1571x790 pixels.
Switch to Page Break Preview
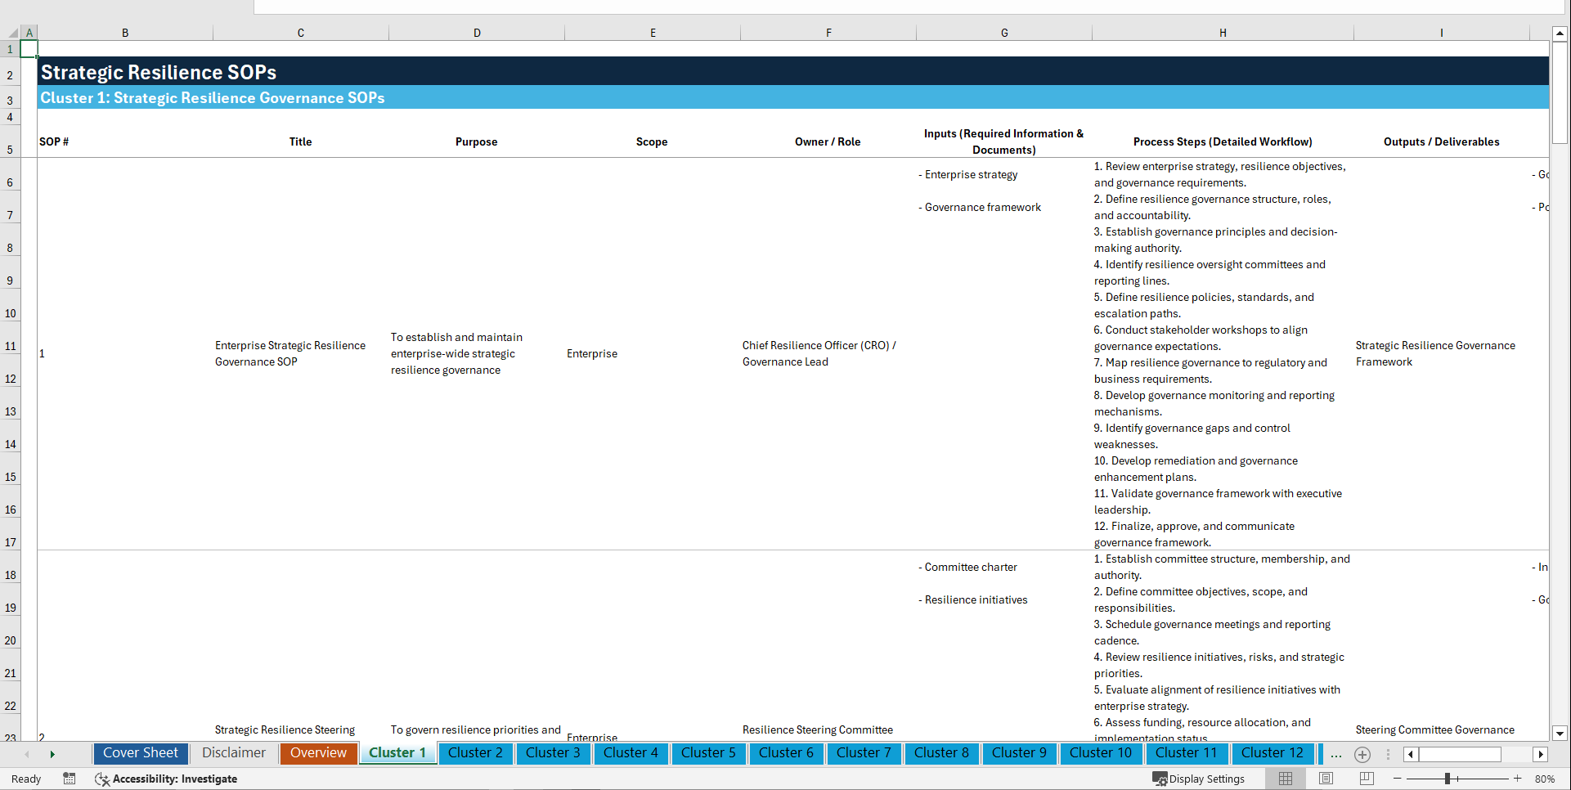[x=1367, y=779]
